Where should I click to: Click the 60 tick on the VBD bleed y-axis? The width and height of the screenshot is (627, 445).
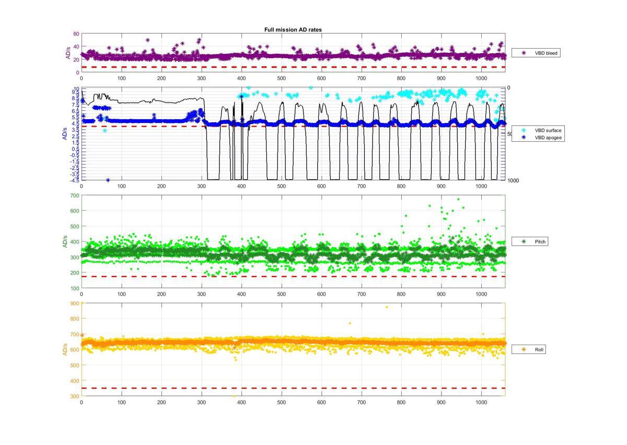[76, 34]
